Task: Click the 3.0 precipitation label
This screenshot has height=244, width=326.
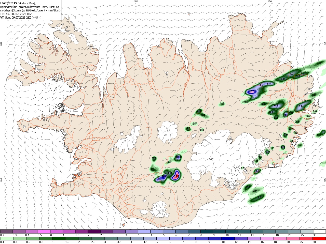Action: pos(286,135)
